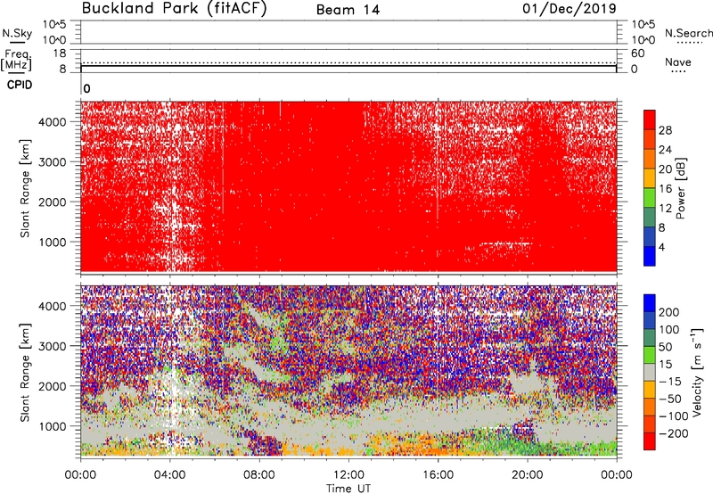Pick the light green 12–16 dB Power segment
Image resolution: width=713 pixels, height=494 pixels.
tap(650, 198)
